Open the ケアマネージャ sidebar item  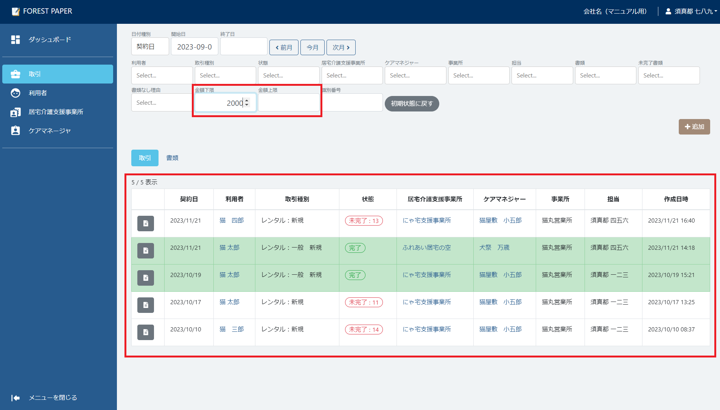[x=50, y=131]
